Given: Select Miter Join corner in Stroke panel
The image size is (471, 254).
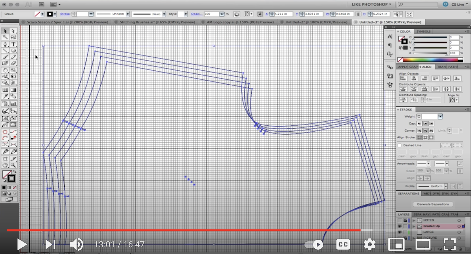Looking at the screenshot, I should point(419,131).
